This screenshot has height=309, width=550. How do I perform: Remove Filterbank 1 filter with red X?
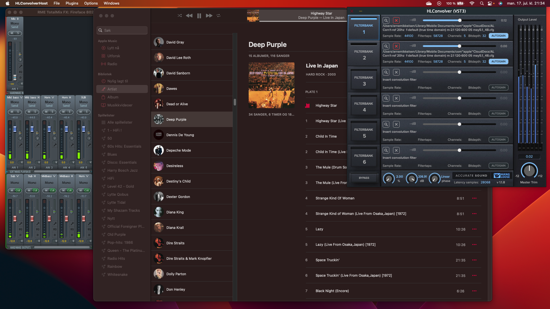tap(396, 20)
